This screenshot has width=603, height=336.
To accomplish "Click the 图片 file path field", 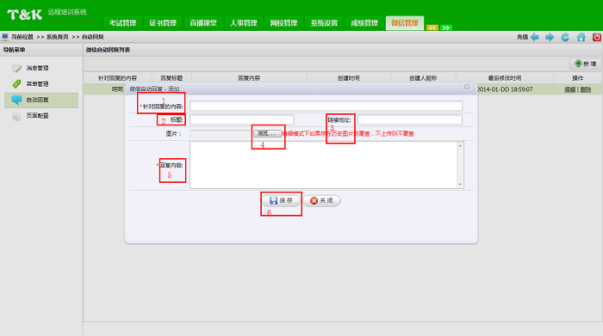I will tap(221, 133).
